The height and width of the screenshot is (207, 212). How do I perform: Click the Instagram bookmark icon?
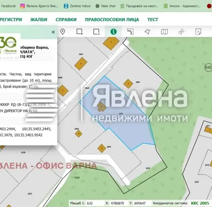coord(22,6)
